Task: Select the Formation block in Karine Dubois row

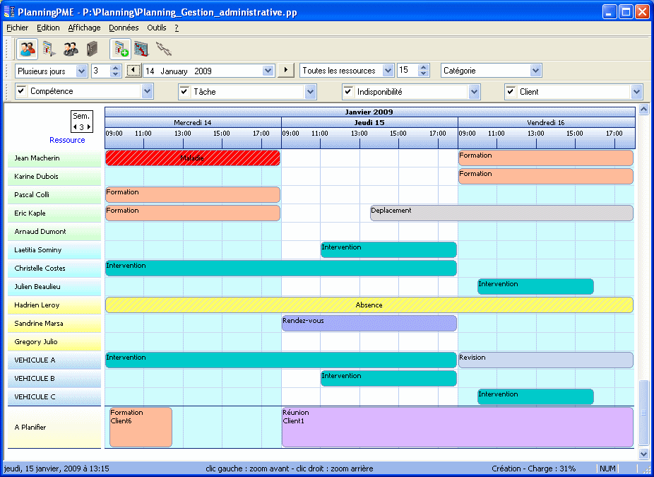Action: pyautogui.click(x=546, y=176)
